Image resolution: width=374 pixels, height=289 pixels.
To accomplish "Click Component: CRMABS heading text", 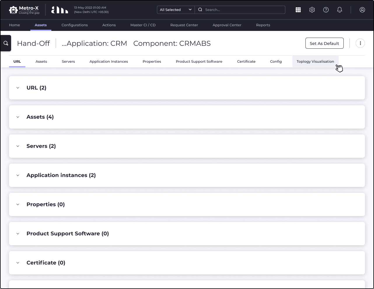I will pos(172,43).
